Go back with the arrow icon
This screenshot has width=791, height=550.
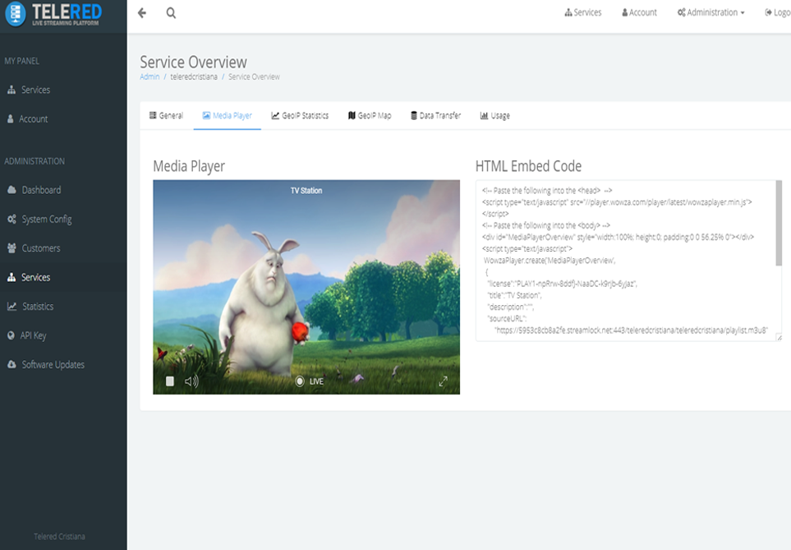[x=142, y=12]
